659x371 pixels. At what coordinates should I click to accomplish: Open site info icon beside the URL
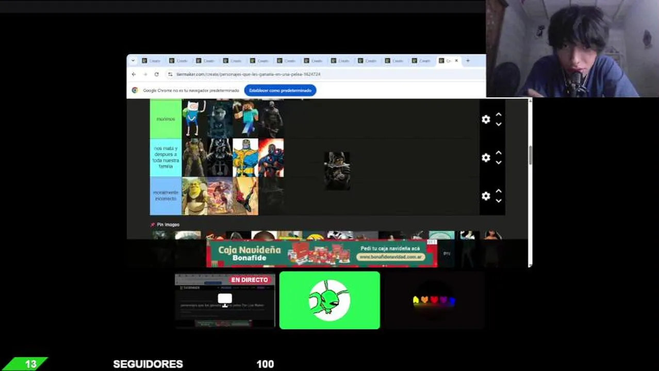coord(170,74)
